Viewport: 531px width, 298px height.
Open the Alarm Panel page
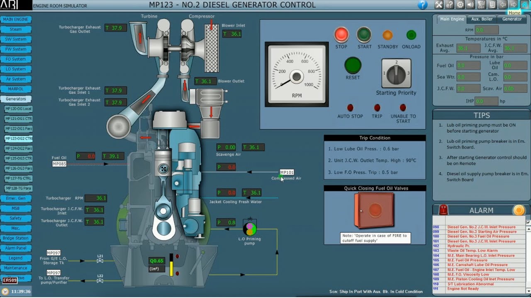[x=16, y=248]
